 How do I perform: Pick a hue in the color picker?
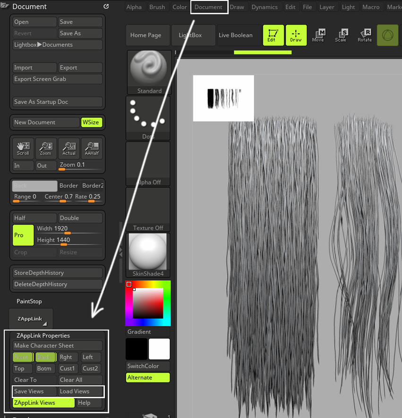pos(148,304)
